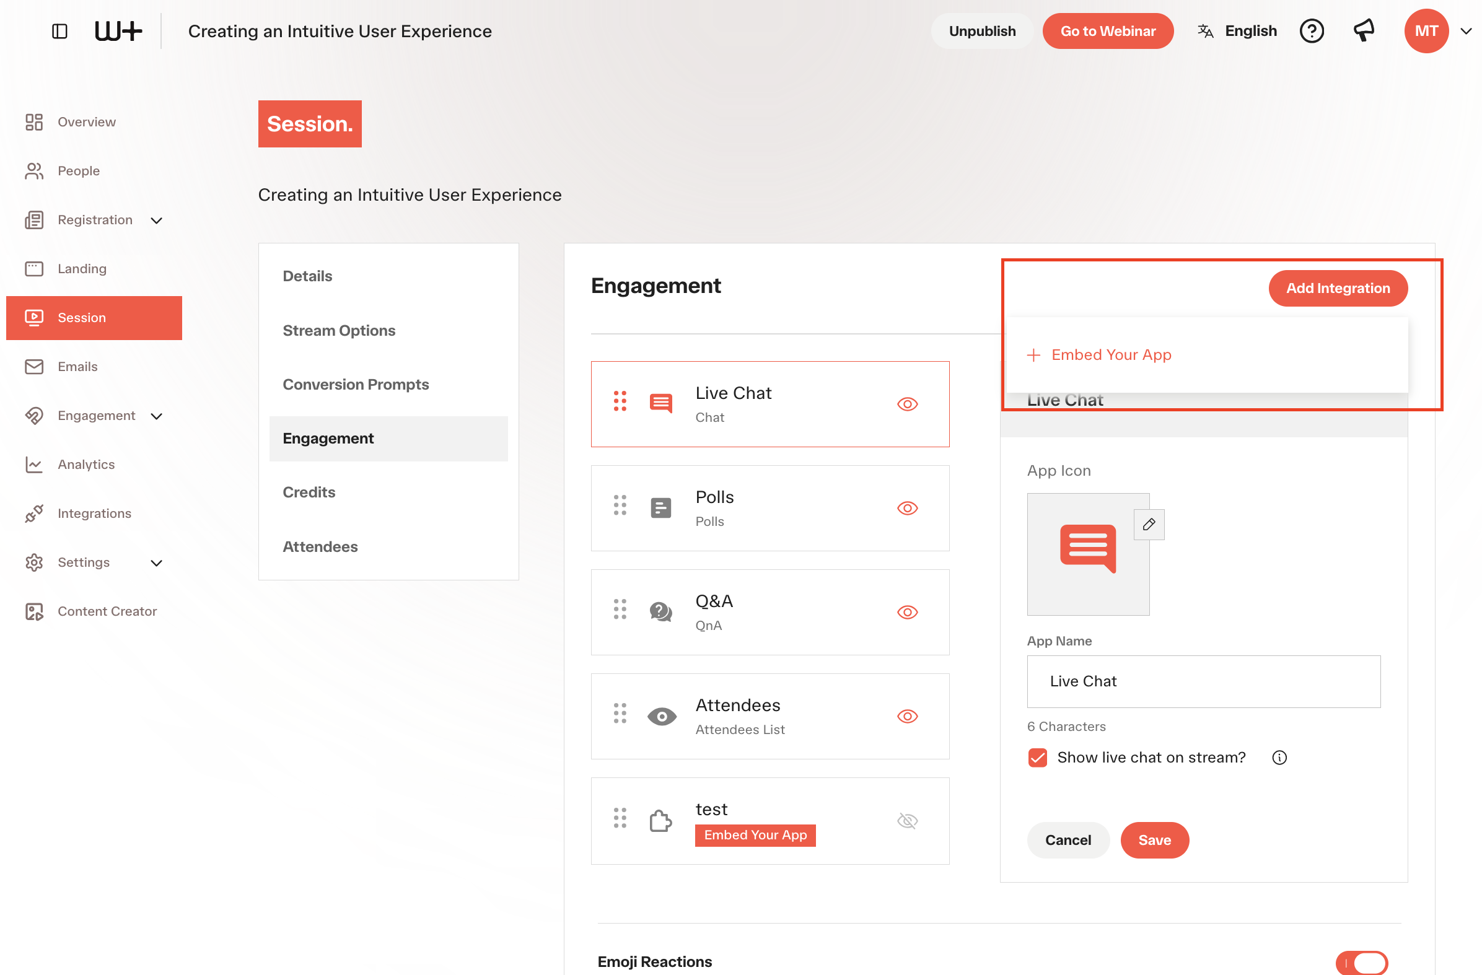This screenshot has width=1482, height=975.
Task: Grab the test app drag handle
Action: pyautogui.click(x=620, y=818)
